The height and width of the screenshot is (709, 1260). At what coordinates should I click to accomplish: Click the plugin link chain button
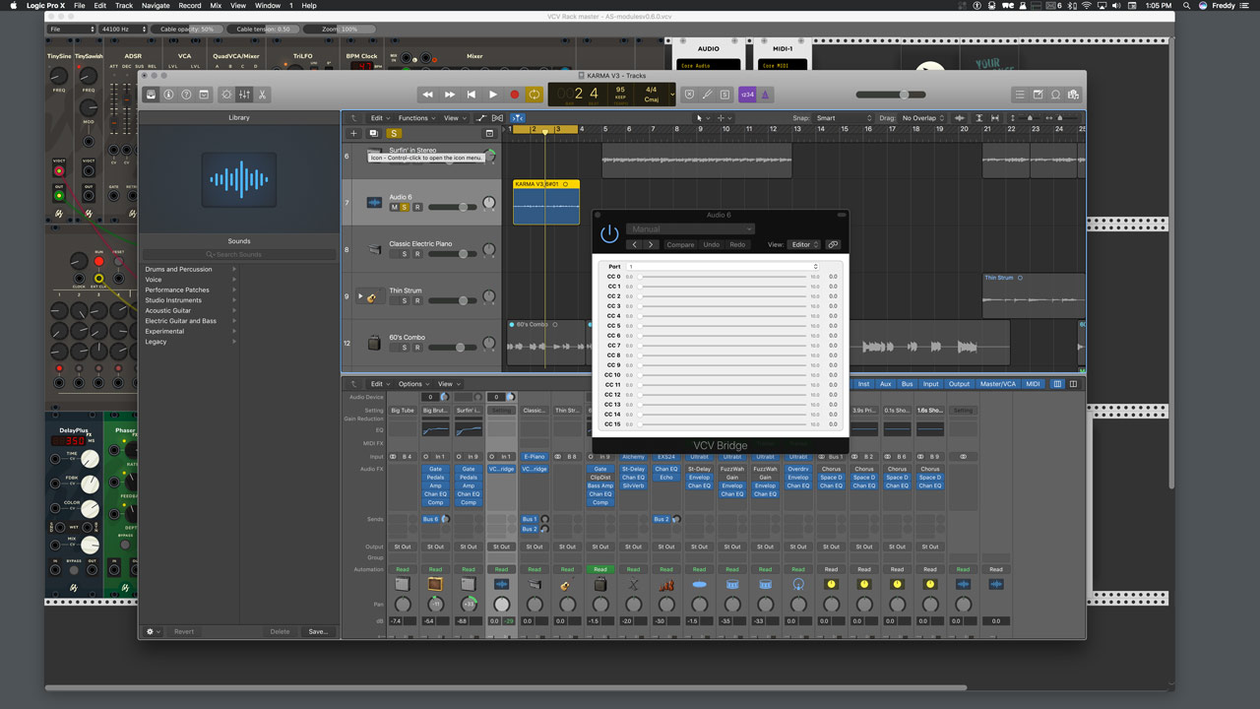[833, 244]
